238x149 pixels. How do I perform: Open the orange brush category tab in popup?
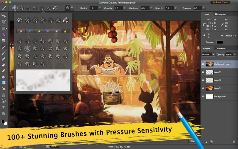21,31
